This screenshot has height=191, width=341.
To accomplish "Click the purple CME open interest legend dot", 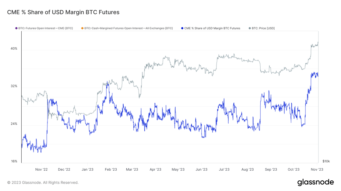I will tap(16, 28).
